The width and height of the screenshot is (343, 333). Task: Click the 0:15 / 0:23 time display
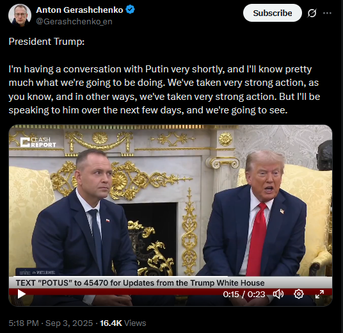pyautogui.click(x=244, y=294)
